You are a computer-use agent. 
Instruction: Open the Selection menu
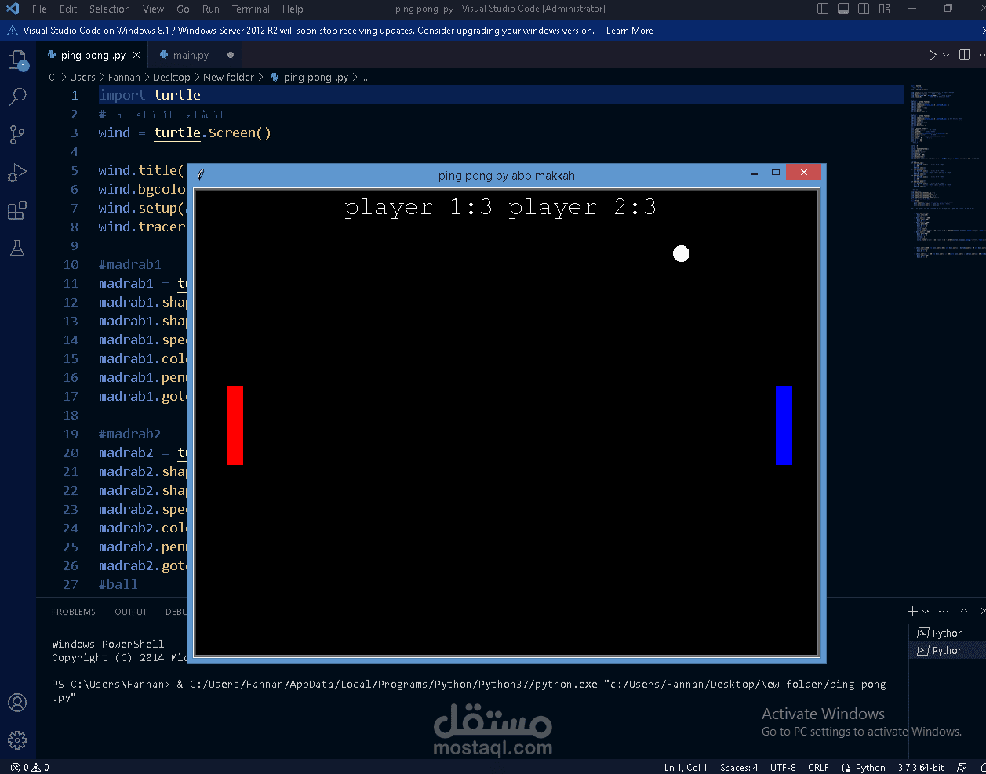(x=110, y=9)
